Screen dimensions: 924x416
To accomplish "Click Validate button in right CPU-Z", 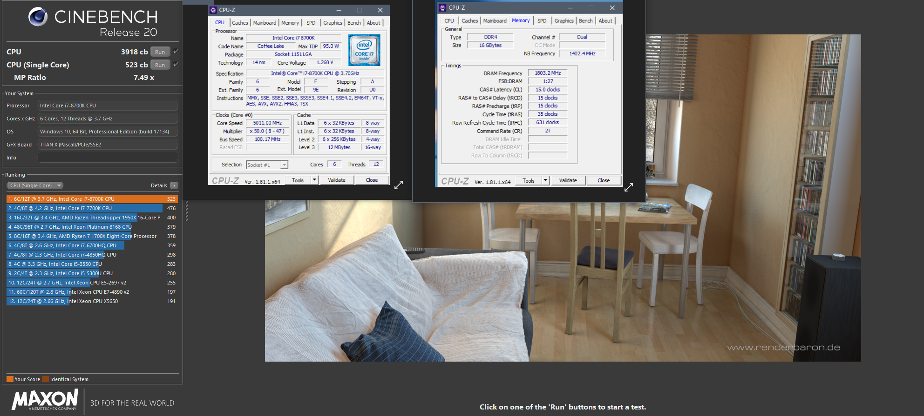I will coord(568,180).
